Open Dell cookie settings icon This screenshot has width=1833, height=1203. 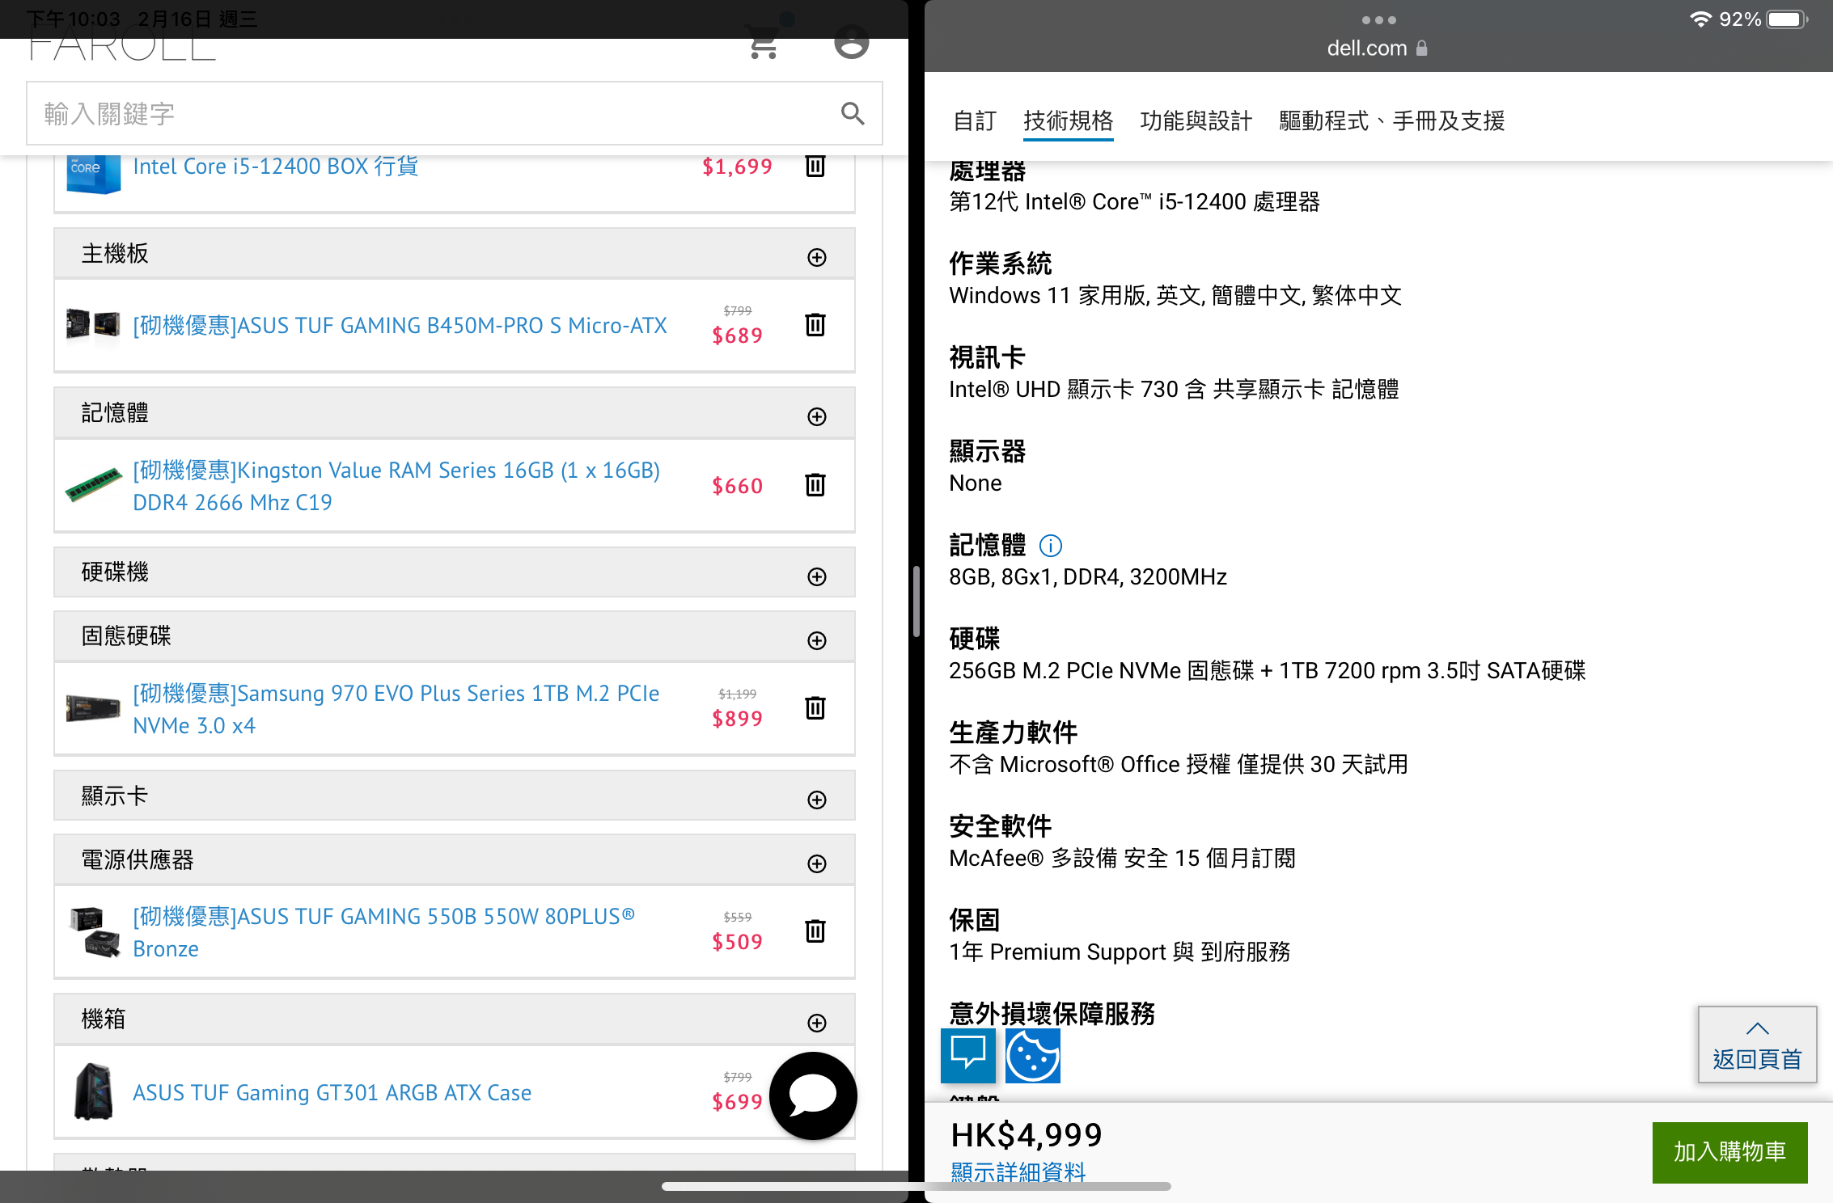pyautogui.click(x=1033, y=1055)
